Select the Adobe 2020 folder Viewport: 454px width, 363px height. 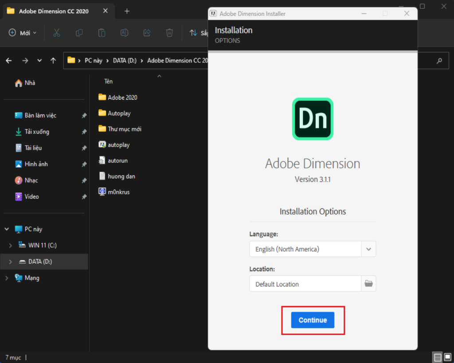point(118,97)
